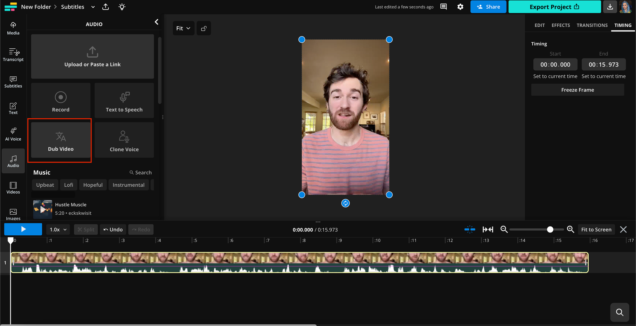This screenshot has height=326, width=636.
Task: Open the comments icon in header
Action: 444,7
